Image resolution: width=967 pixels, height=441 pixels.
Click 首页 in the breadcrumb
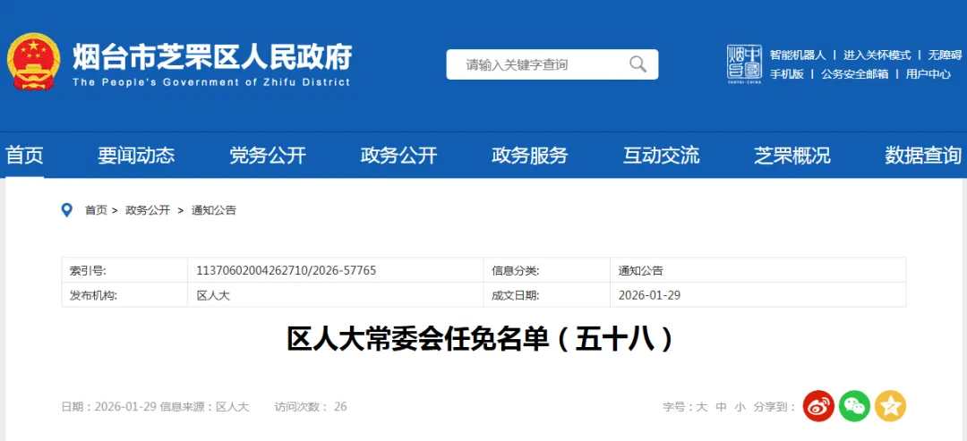coord(96,210)
